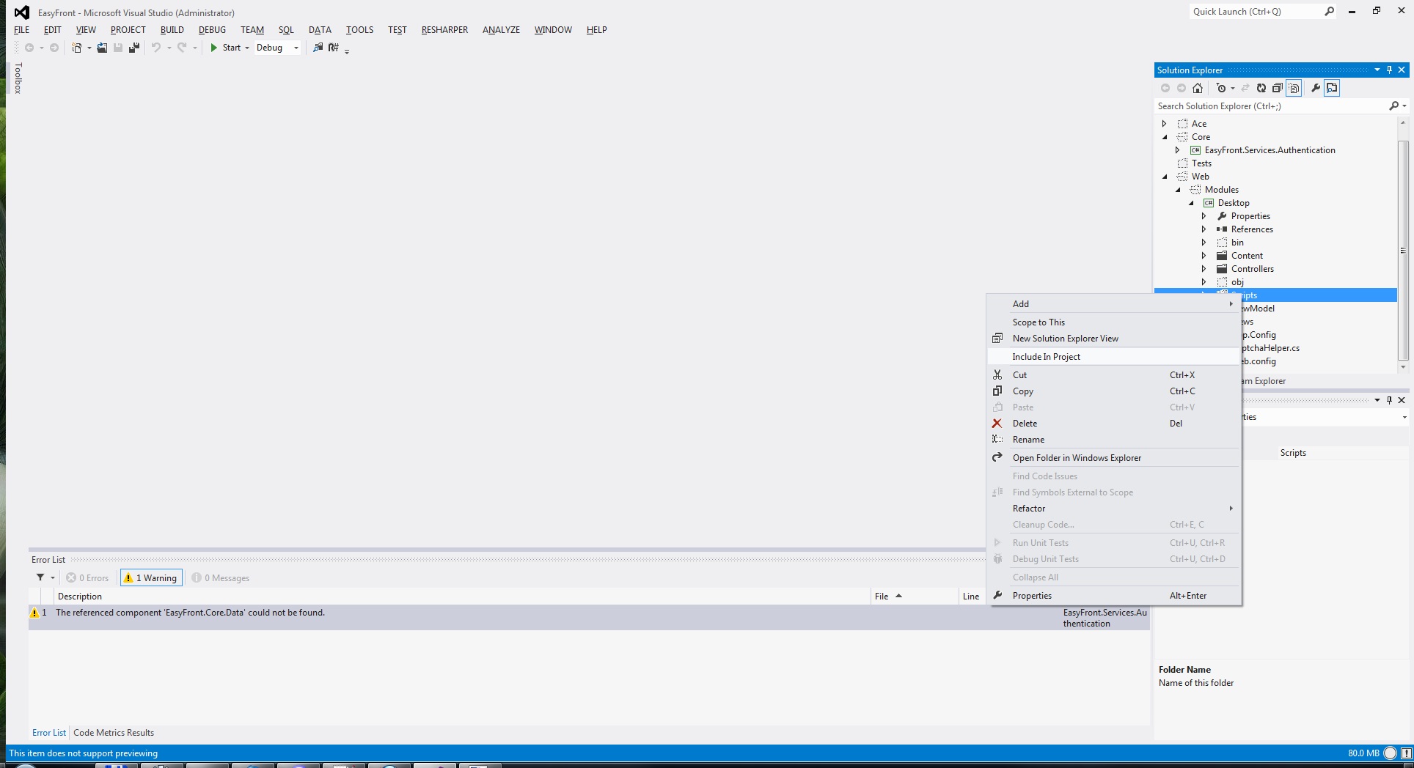This screenshot has height=768, width=1414.
Task: Open Solution Explorer window options dropdown
Action: pyautogui.click(x=1377, y=70)
